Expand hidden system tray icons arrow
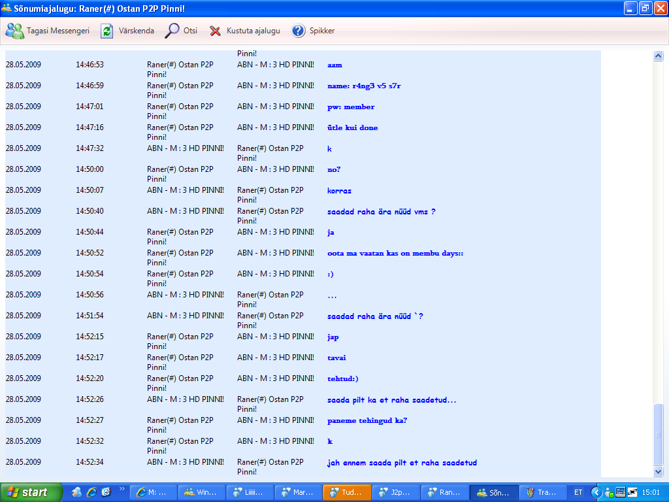 click(596, 492)
